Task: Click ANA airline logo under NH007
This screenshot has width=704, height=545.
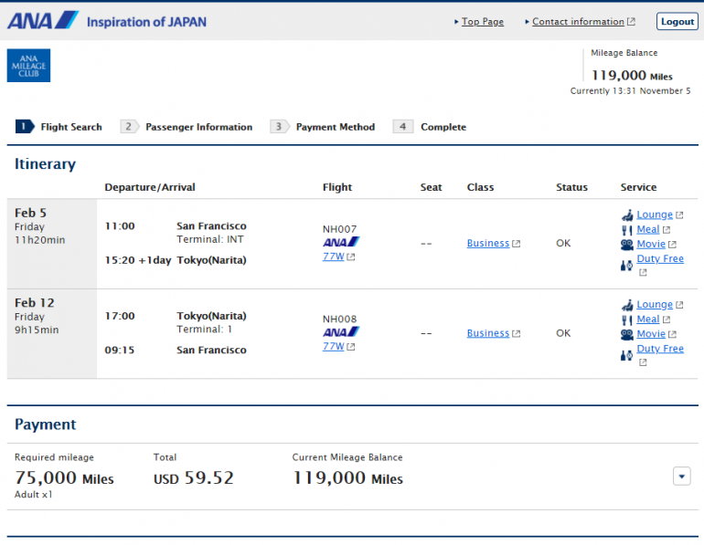Action: [340, 242]
